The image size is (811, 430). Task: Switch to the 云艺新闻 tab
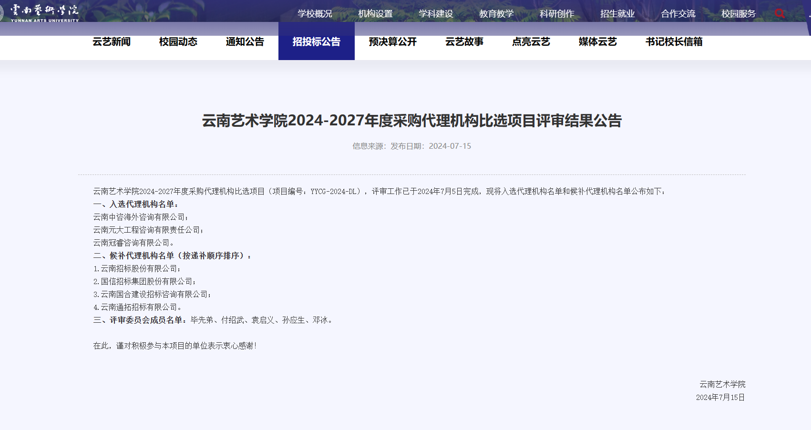tap(112, 41)
